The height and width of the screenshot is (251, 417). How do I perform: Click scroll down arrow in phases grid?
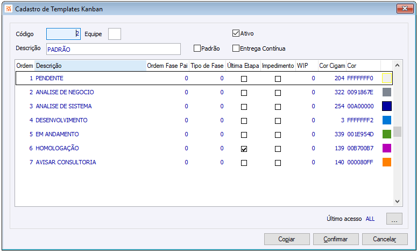pos(397,201)
